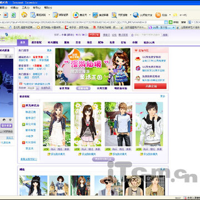The width and height of the screenshot is (200, 200).
Task: Open bottom-row thumbnail of blonde curly-hair person
Action: (134, 186)
